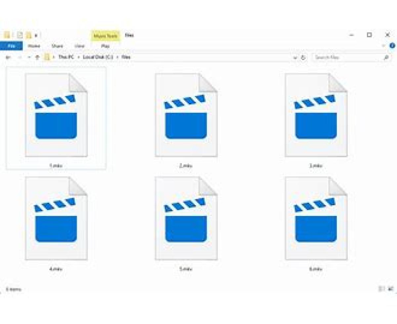Expand the address bar history dropdown

point(295,57)
